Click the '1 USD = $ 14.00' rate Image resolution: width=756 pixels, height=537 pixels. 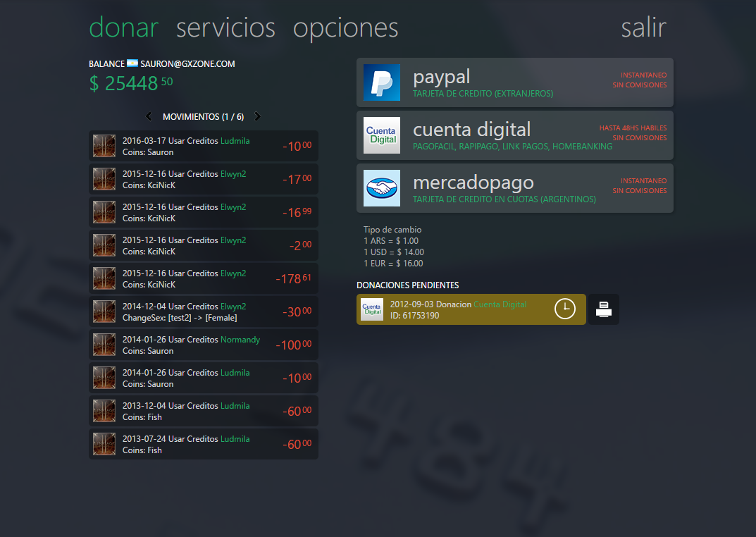coord(394,252)
